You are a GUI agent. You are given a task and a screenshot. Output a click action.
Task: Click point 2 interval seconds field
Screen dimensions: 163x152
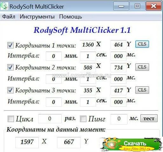(88, 79)
